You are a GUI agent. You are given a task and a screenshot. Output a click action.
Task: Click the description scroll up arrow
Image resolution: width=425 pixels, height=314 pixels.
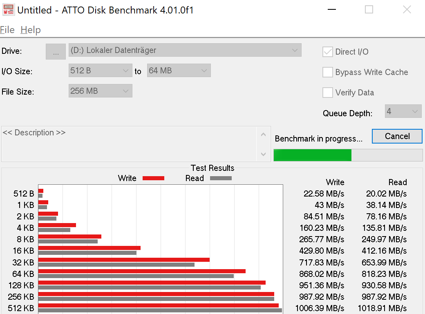click(x=263, y=135)
